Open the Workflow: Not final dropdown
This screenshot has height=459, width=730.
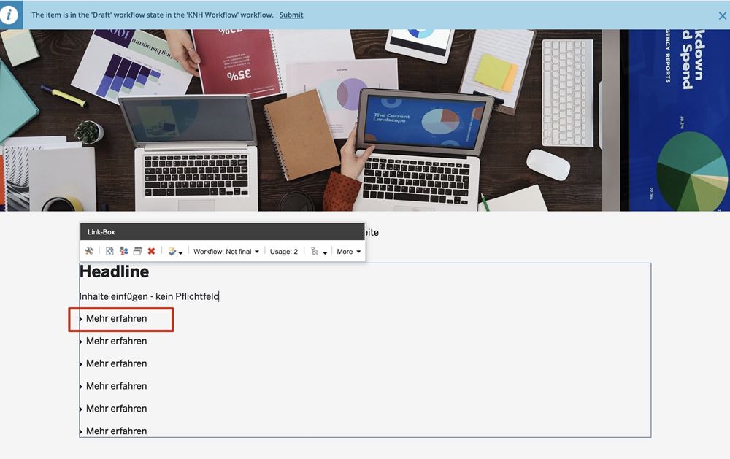226,252
